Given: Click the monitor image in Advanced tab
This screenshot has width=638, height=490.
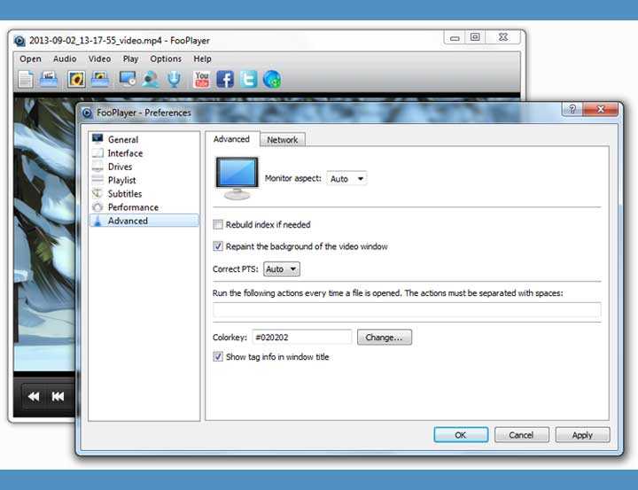Looking at the screenshot, I should tap(237, 178).
